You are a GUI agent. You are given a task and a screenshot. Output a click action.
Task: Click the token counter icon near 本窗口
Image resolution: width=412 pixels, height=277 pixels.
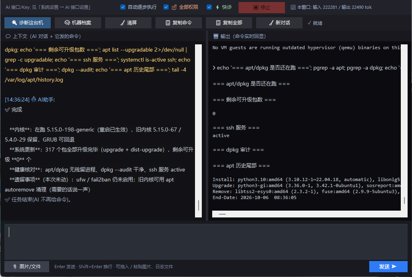point(293,7)
